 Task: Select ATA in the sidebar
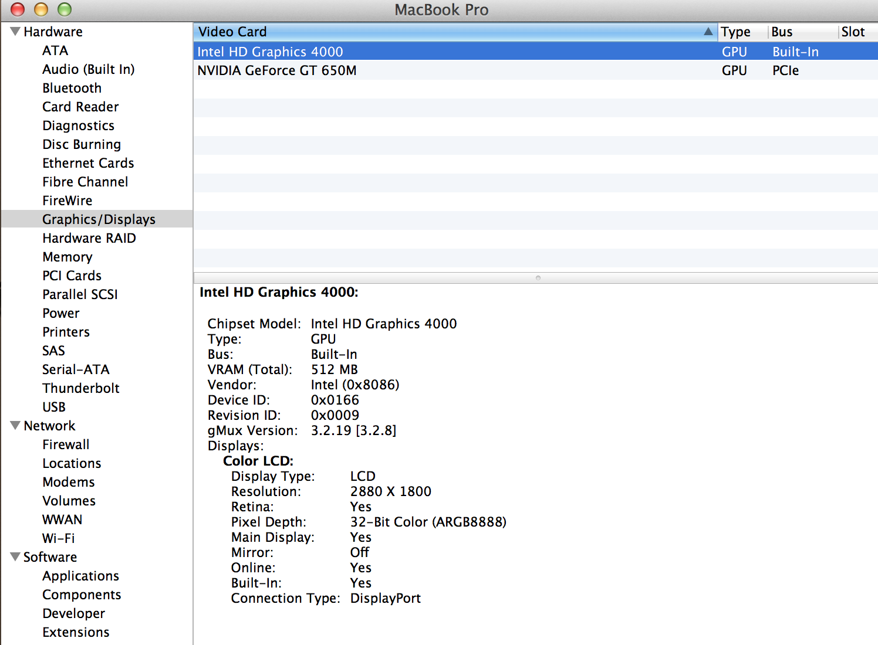tap(55, 50)
